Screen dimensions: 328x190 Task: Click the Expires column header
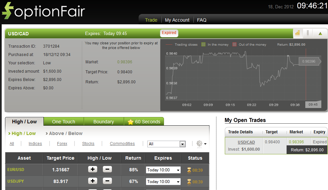click(x=163, y=158)
